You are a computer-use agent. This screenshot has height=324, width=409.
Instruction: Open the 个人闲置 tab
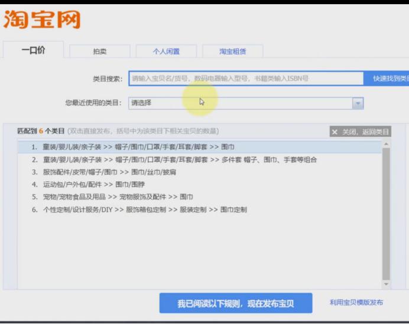(x=166, y=51)
